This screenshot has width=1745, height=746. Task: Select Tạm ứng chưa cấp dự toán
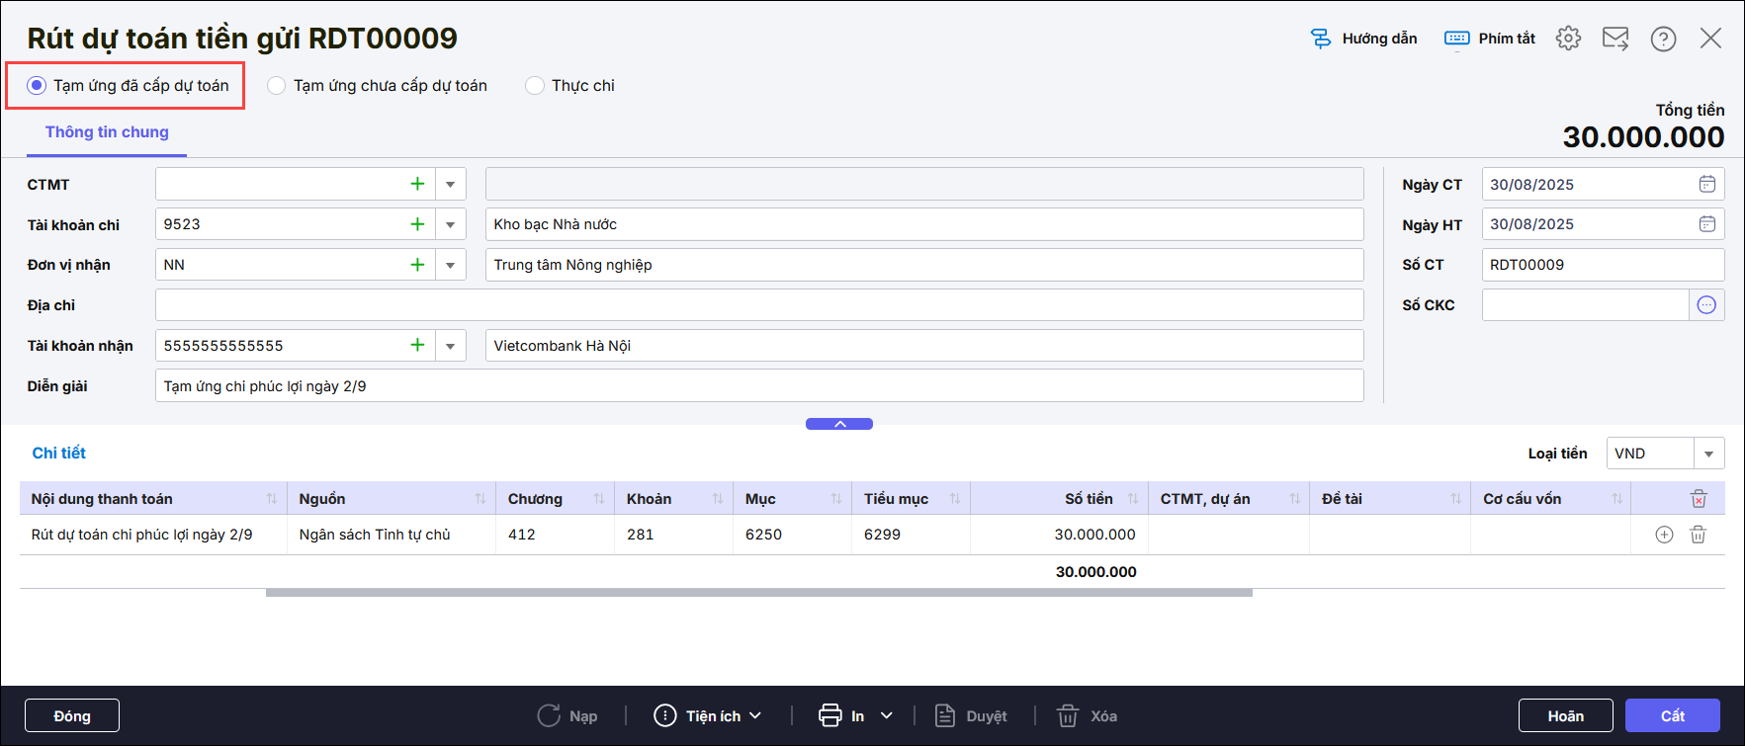(x=278, y=86)
